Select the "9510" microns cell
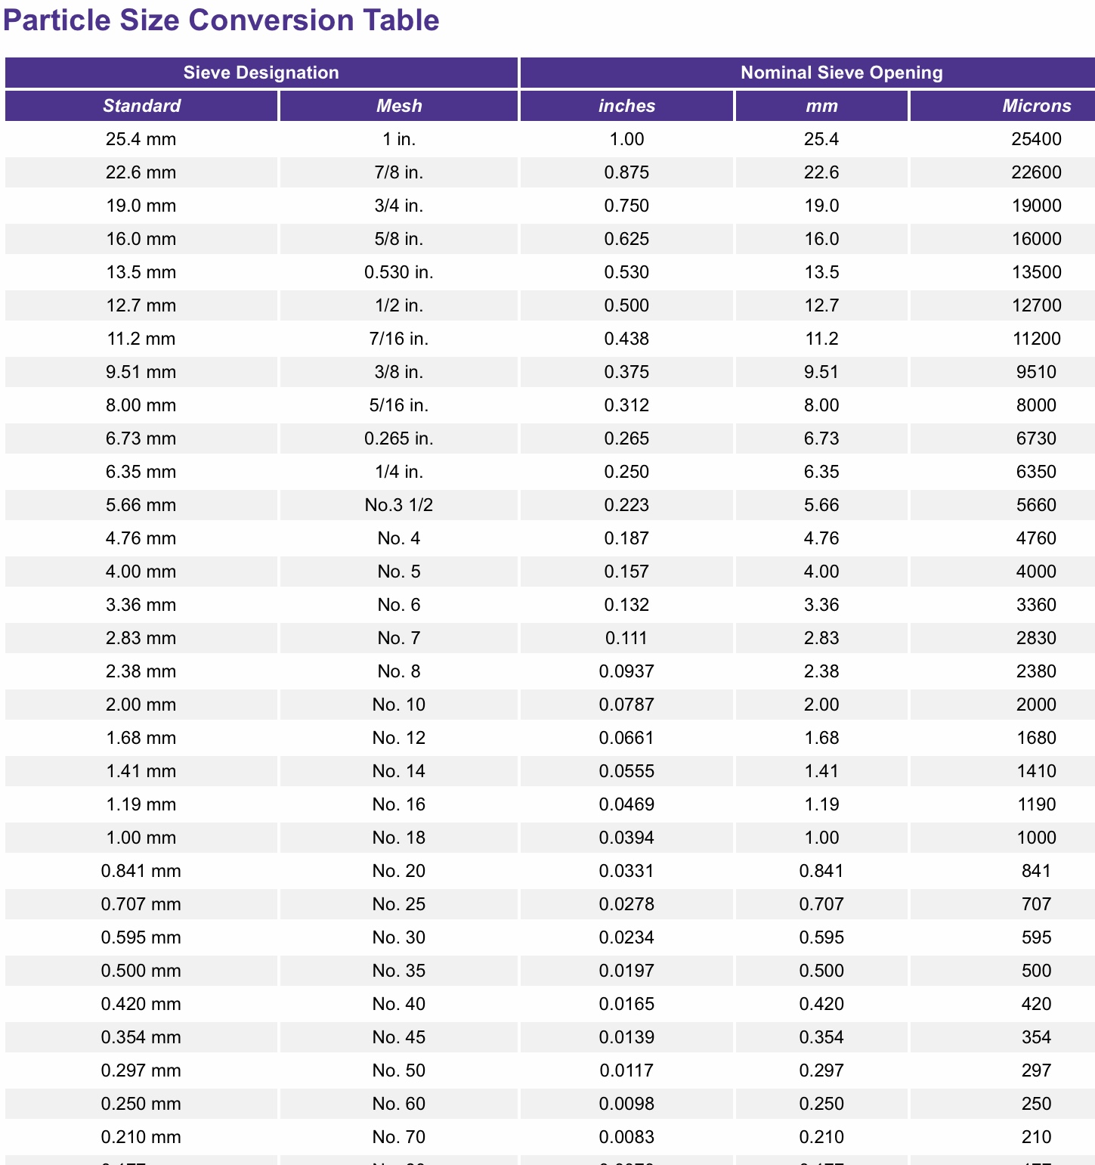 [x=1036, y=372]
